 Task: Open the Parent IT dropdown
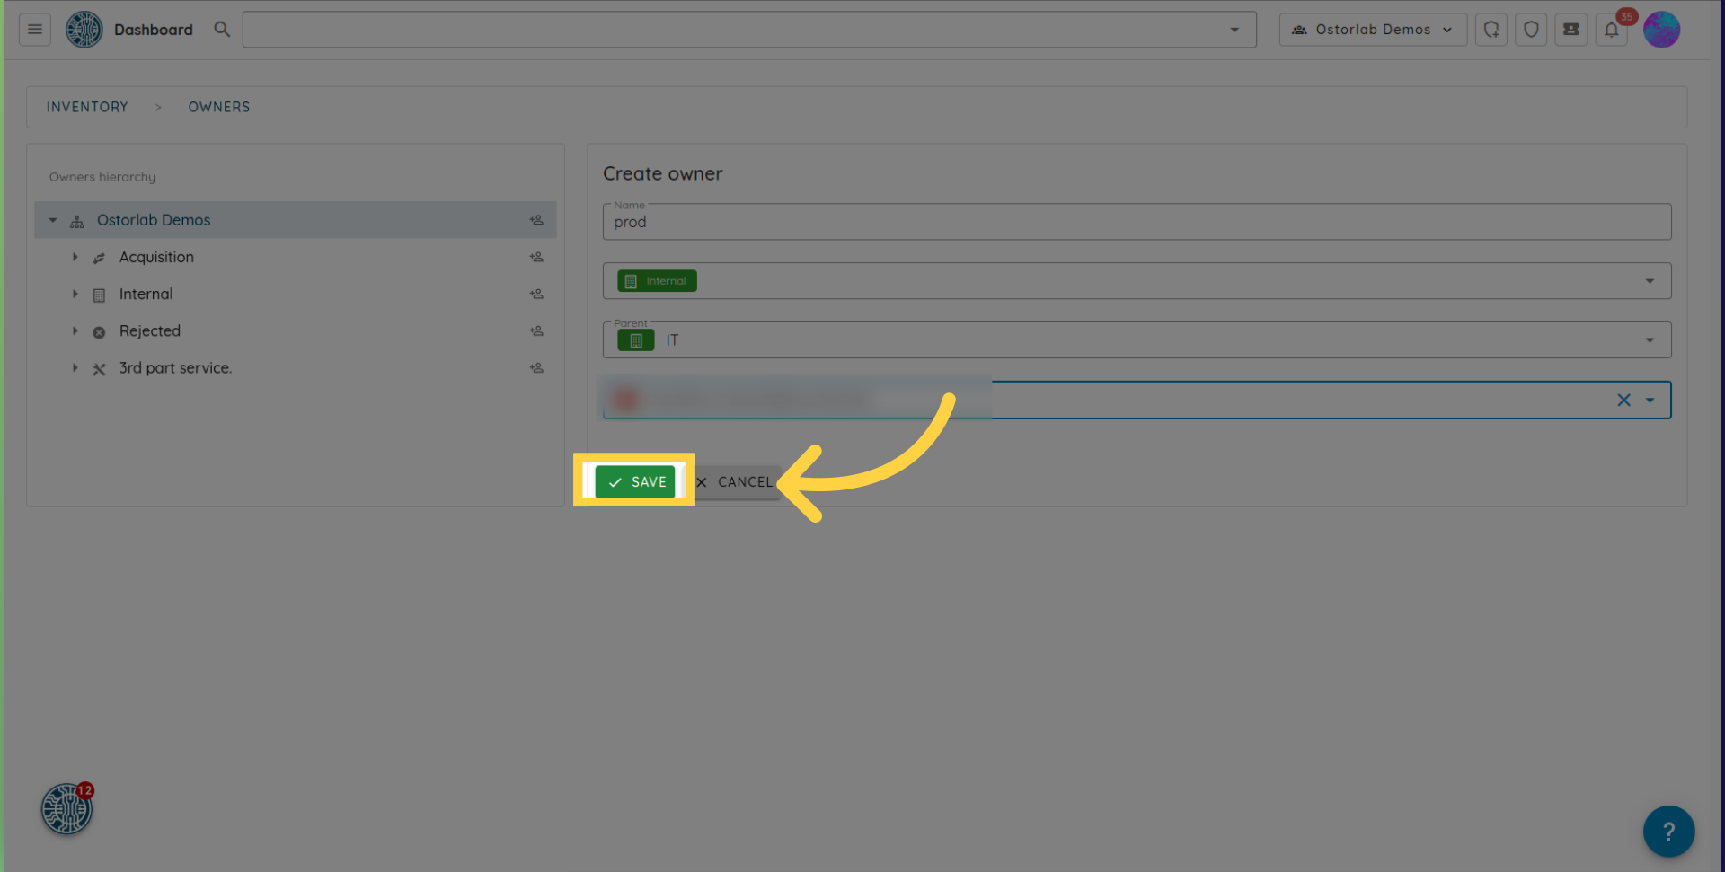coord(1649,340)
